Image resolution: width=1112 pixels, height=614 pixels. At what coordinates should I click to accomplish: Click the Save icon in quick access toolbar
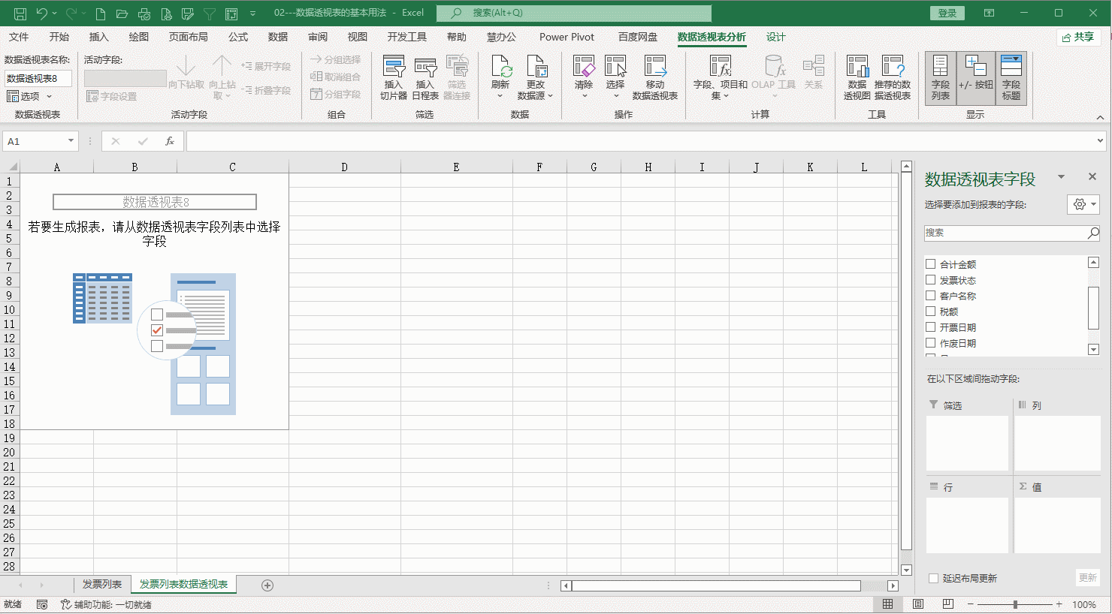coord(20,14)
